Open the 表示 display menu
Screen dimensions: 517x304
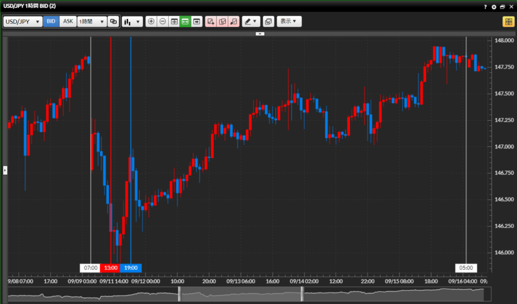click(x=289, y=22)
